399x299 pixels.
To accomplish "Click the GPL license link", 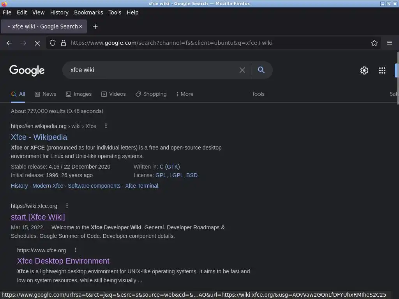I will [161, 175].
